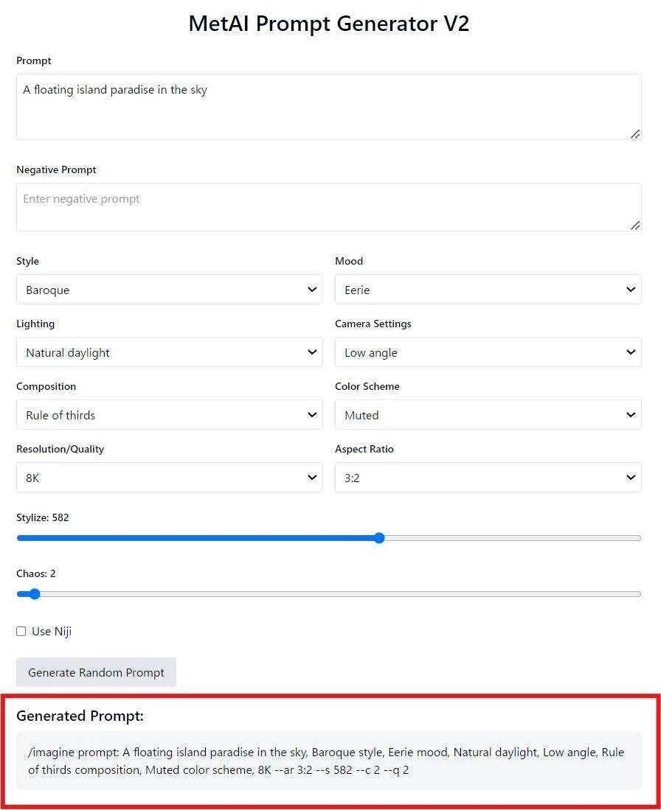Open the Color Scheme dropdown
This screenshot has height=810, width=661.
[x=488, y=415]
